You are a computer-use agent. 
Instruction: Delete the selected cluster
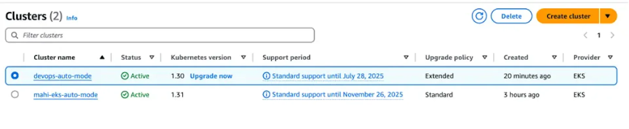tap(511, 16)
